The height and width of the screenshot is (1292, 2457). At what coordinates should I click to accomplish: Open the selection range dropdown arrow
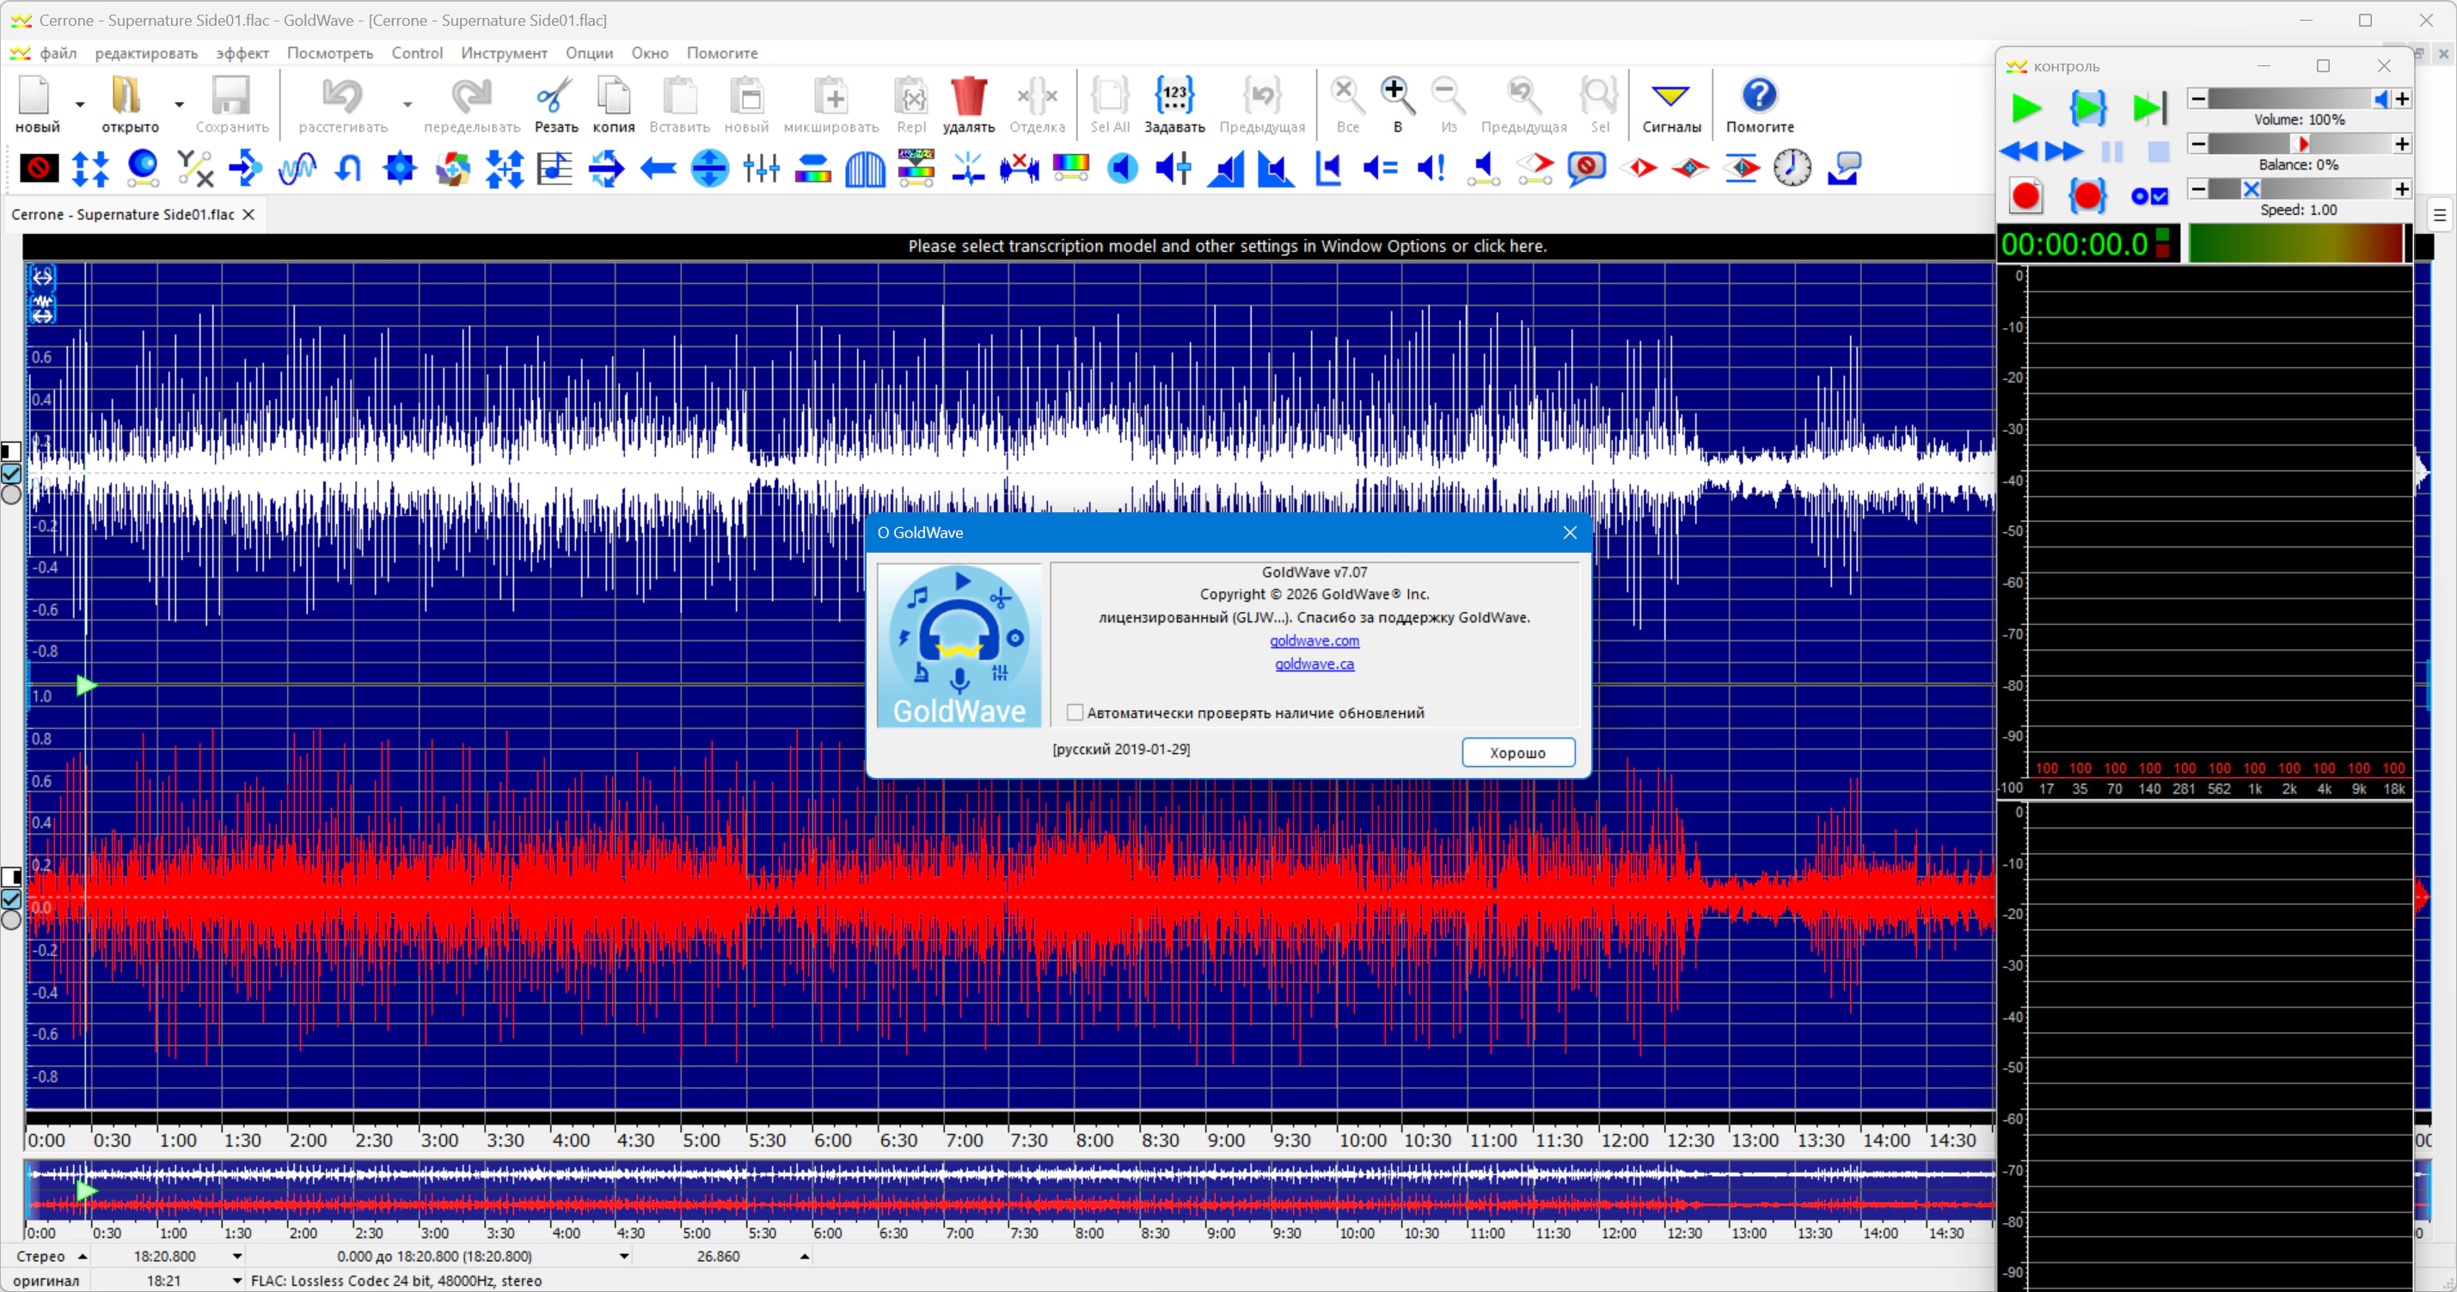coord(624,1257)
